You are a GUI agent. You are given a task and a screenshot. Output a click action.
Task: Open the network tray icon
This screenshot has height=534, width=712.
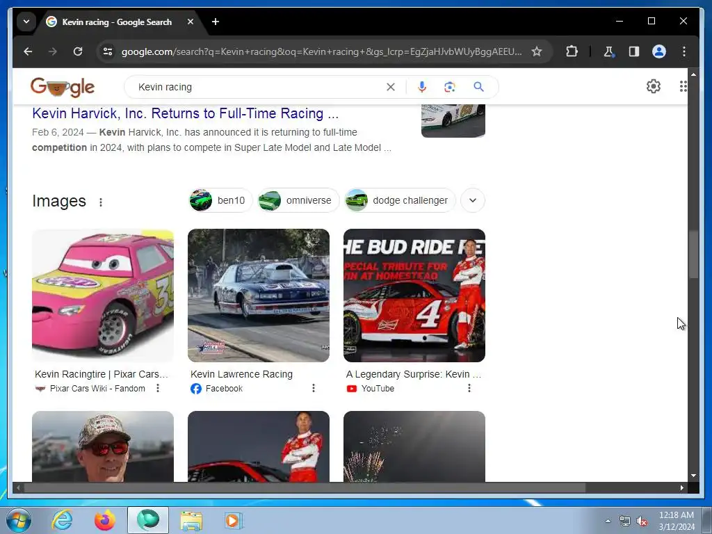pos(625,521)
